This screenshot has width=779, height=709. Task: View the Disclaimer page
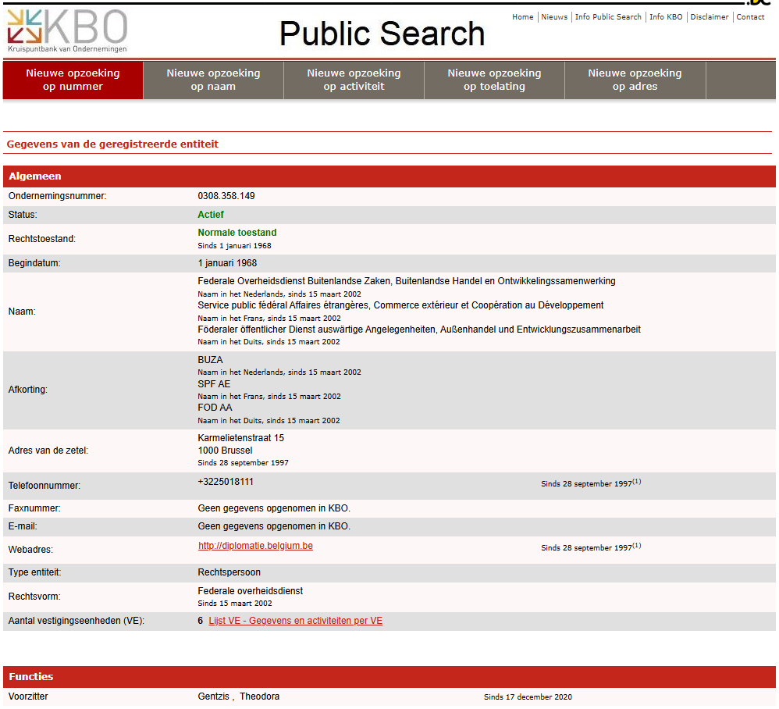coord(709,17)
